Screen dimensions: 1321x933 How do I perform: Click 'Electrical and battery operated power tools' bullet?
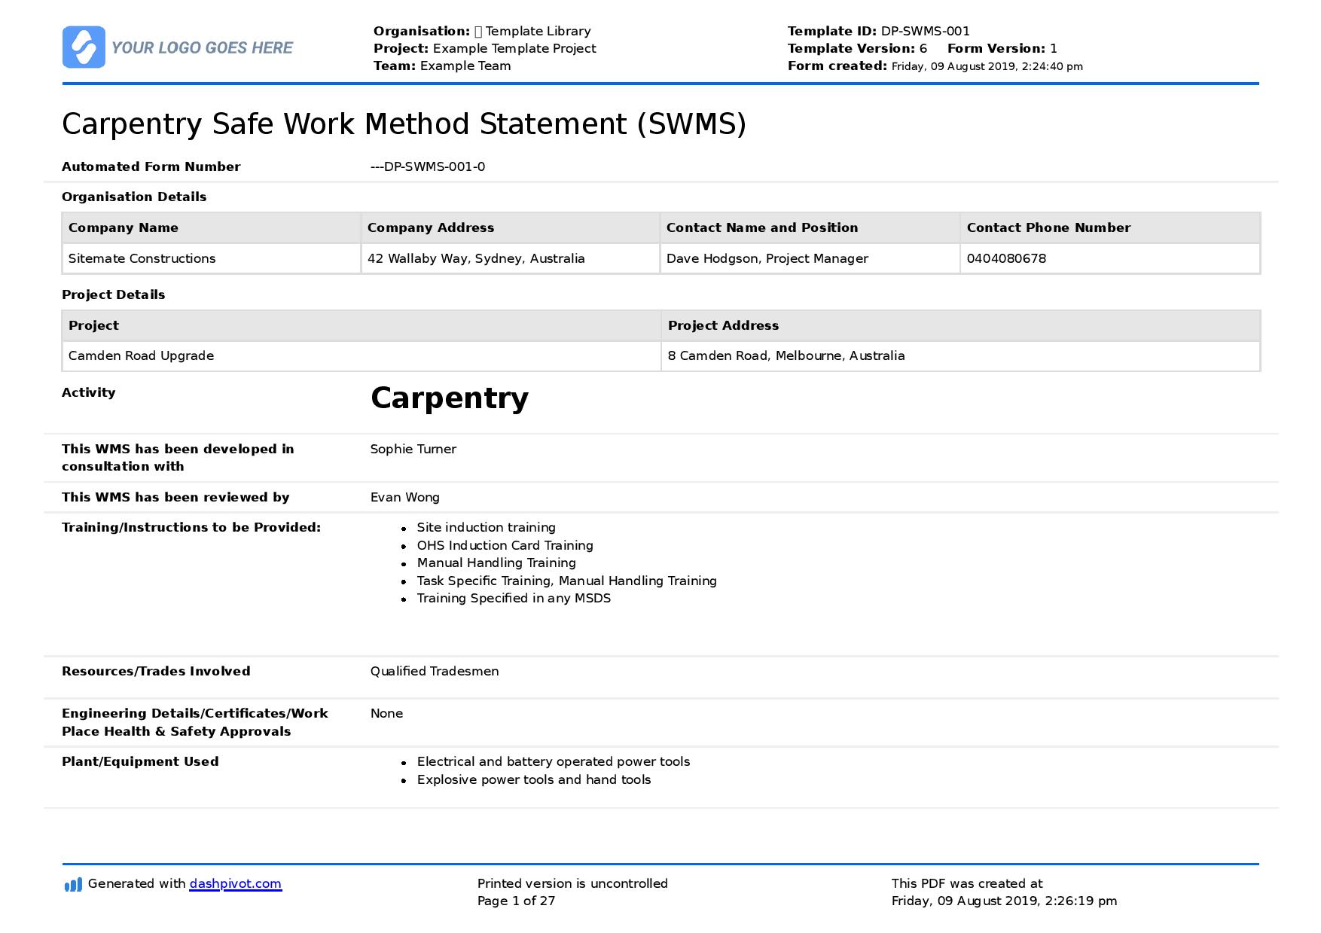tap(554, 762)
